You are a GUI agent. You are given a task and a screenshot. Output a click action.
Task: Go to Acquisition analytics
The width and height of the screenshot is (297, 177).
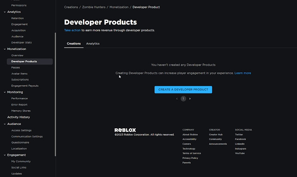pos(19,30)
